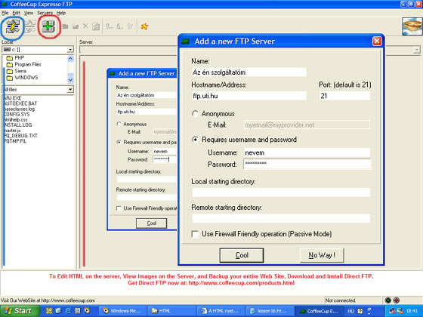This screenshot has width=423, height=317.
Task: Select CONFIG.SYS in local file list
Action: (17, 114)
